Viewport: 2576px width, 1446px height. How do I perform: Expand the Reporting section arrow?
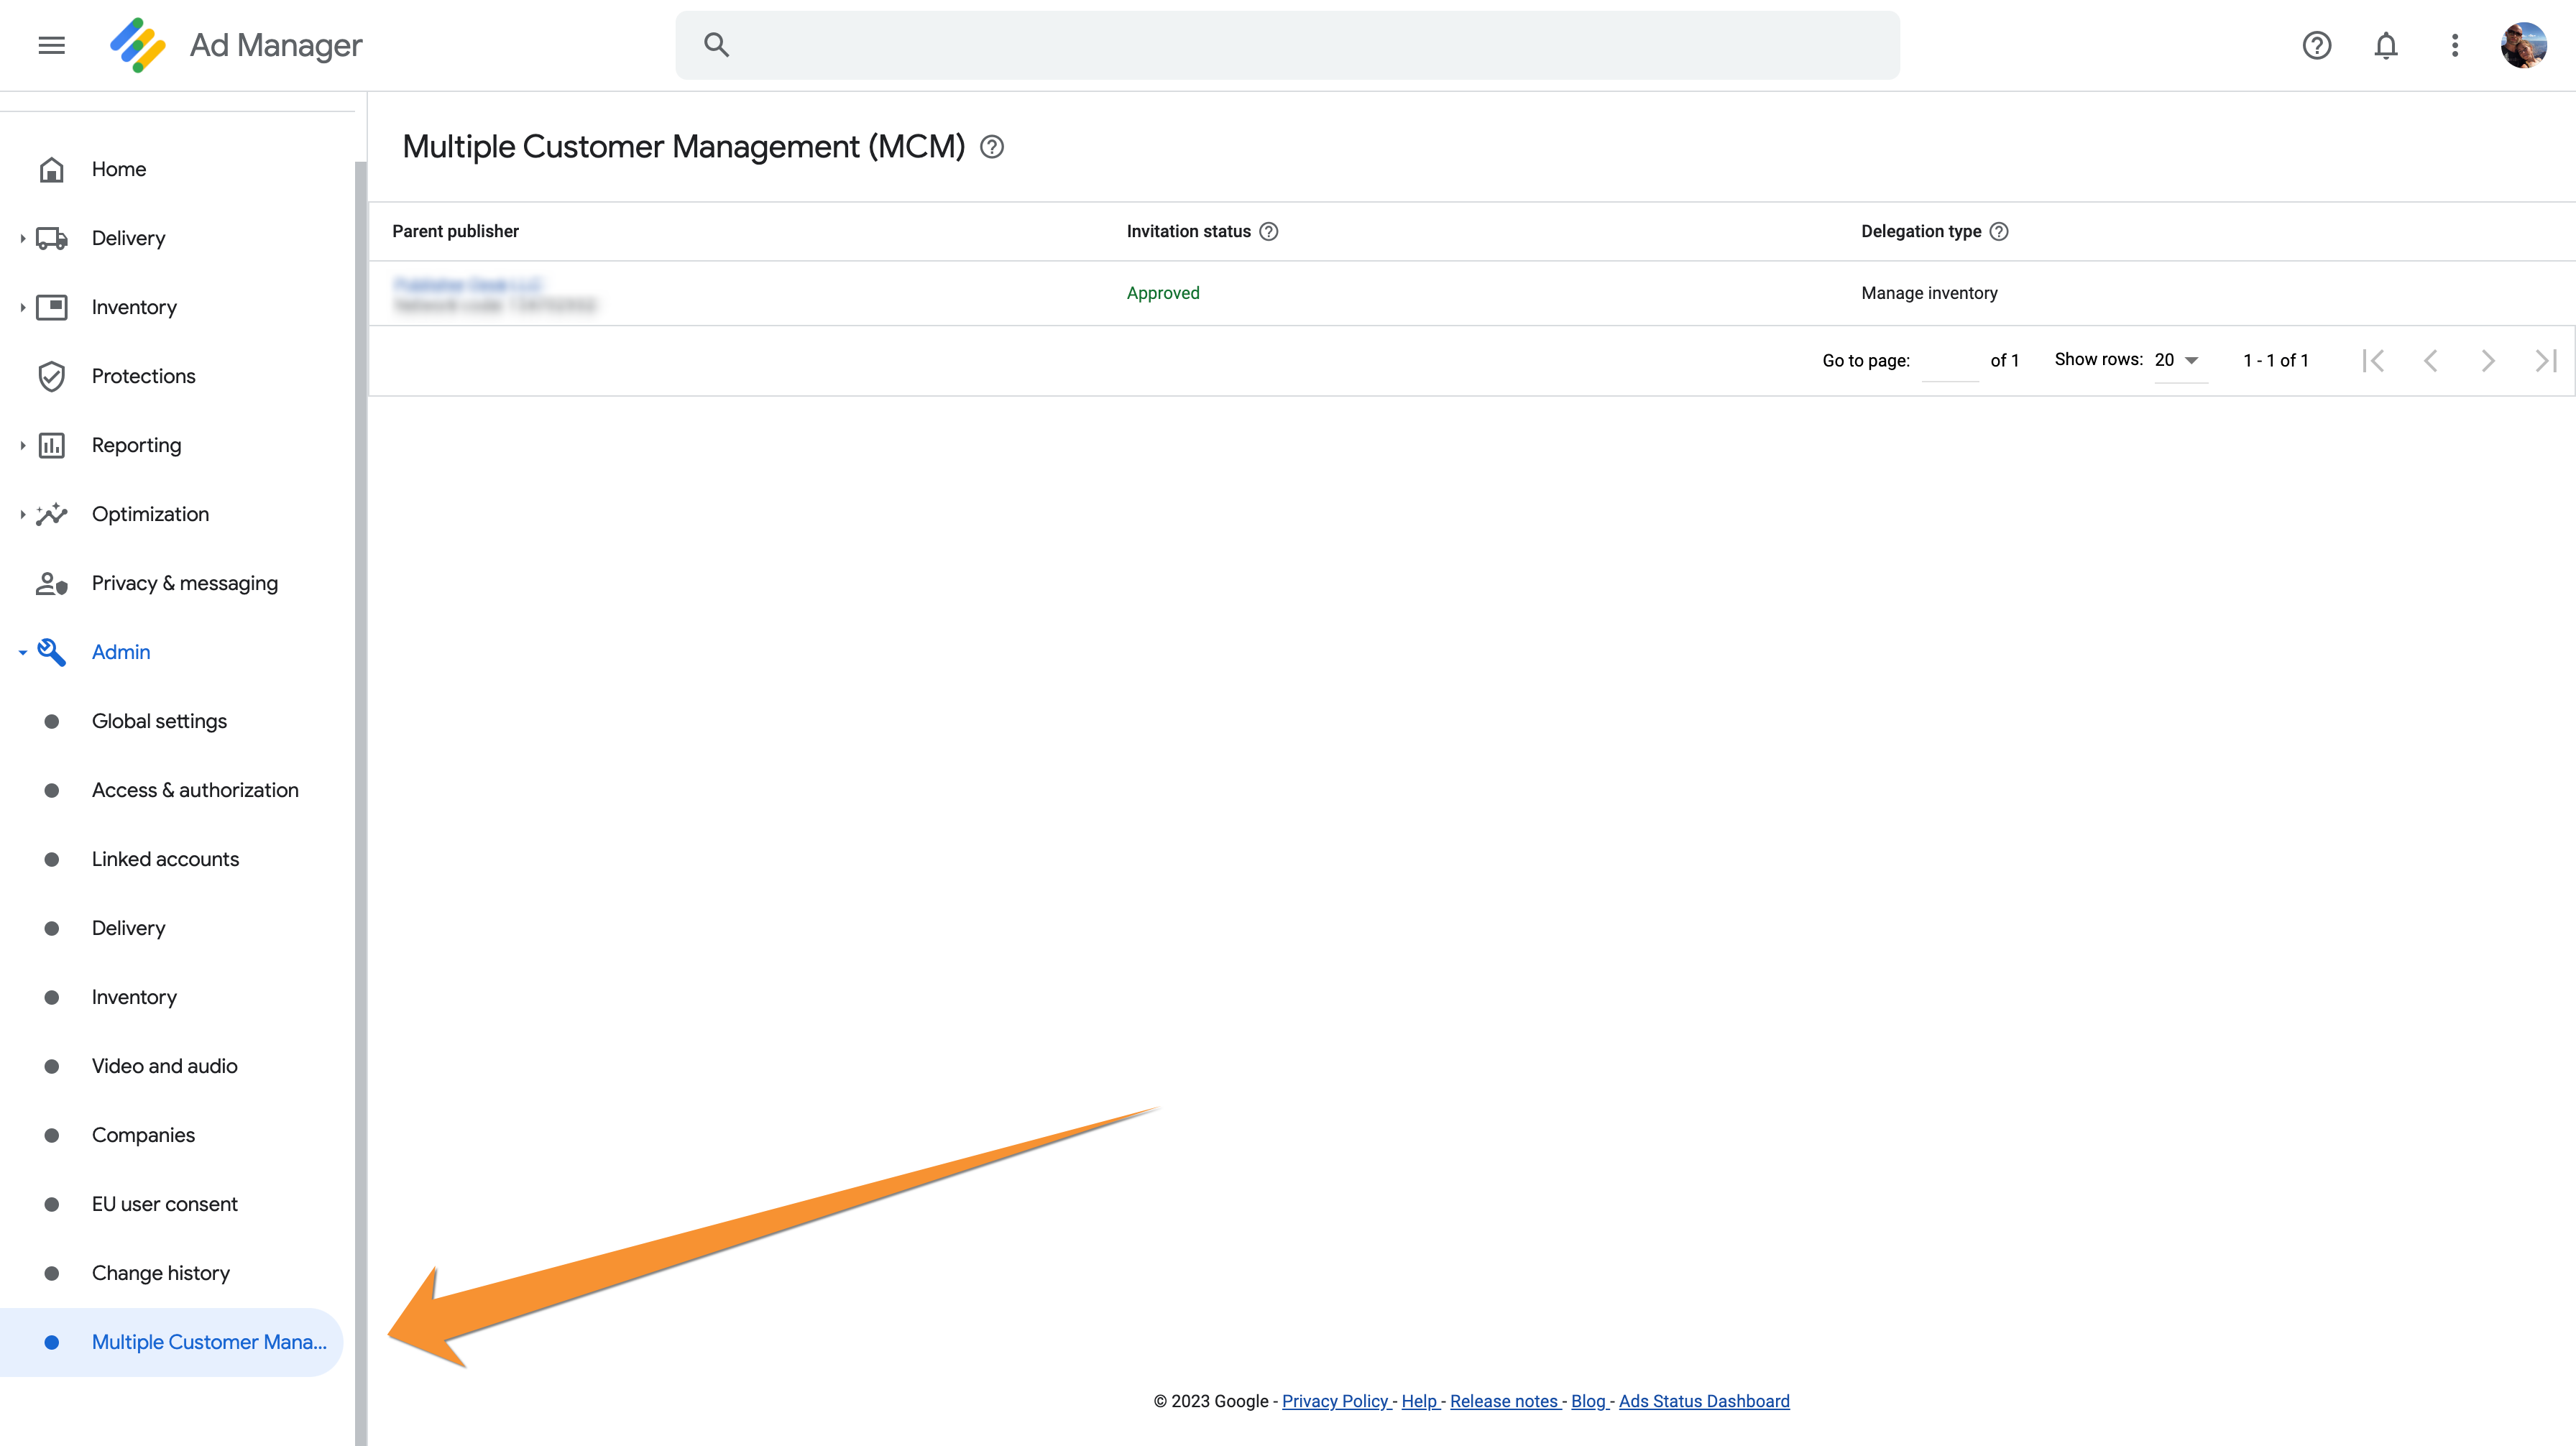pyautogui.click(x=22, y=445)
